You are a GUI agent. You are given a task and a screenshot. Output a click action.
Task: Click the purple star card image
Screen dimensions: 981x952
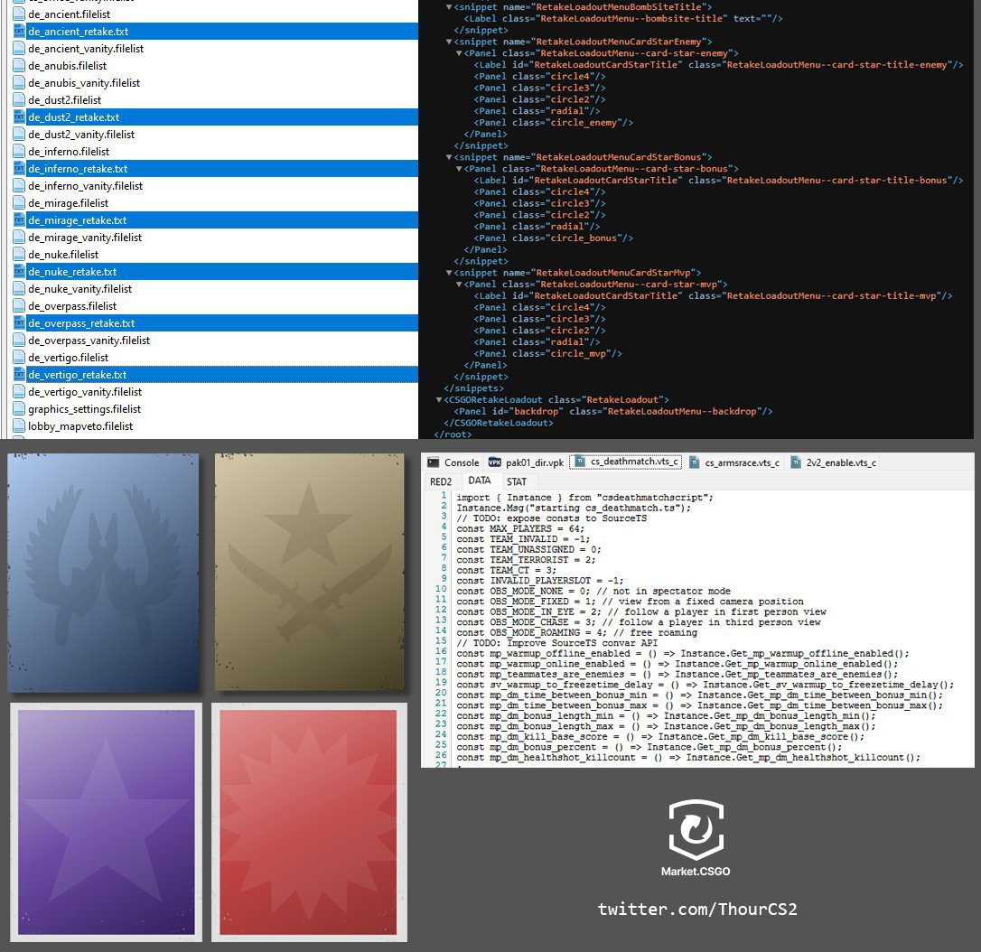pyautogui.click(x=107, y=822)
